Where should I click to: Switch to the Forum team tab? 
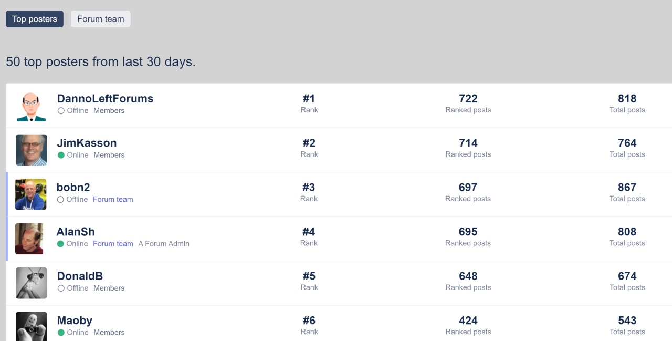101,19
